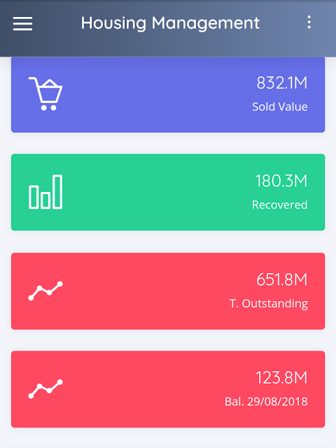This screenshot has height=448, width=336.
Task: Open the three-dot overflow menu
Action: 309,22
